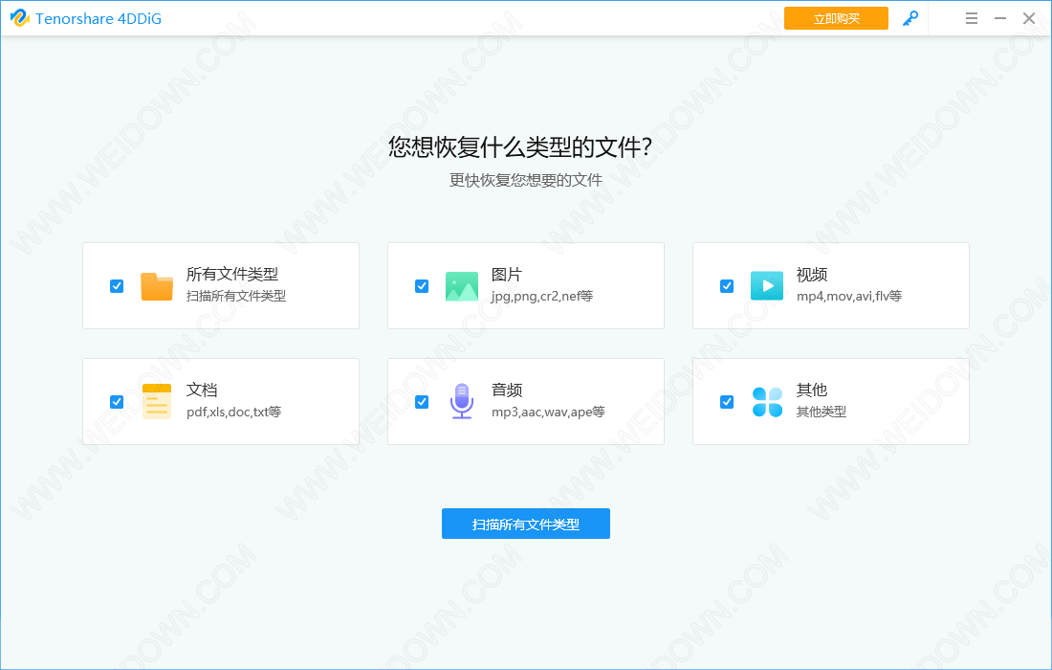Image resolution: width=1052 pixels, height=670 pixels.
Task: Uncheck the 其他 checkbox
Action: pos(727,402)
